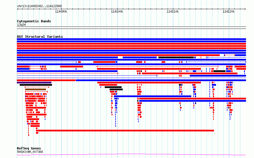Click the RASA3|NM_007368 gene label

pyautogui.click(x=30, y=152)
